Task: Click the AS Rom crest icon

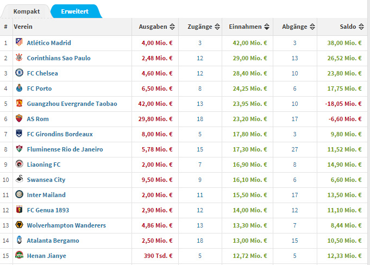Action: coord(19,118)
